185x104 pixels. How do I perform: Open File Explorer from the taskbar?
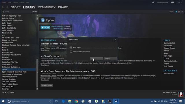point(70,101)
